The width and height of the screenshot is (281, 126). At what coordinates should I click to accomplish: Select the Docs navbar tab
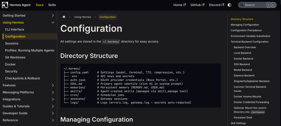tap(40, 5)
